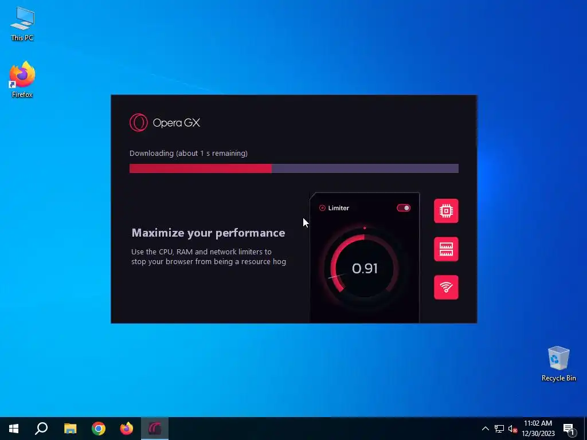Select the Recycle Bin desktop icon
Image resolution: width=587 pixels, height=440 pixels.
558,364
